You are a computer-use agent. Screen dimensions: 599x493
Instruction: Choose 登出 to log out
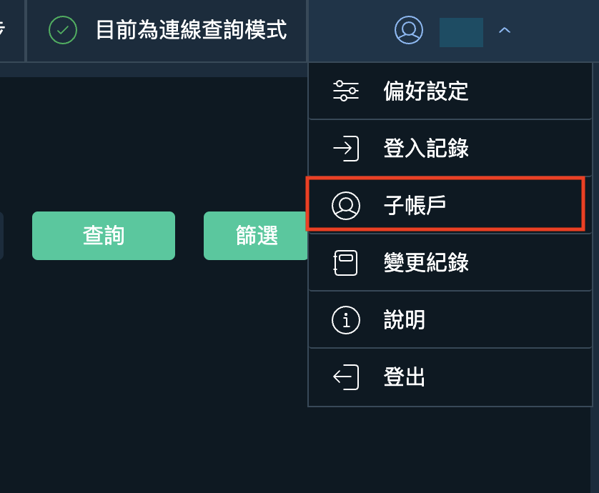(450, 377)
